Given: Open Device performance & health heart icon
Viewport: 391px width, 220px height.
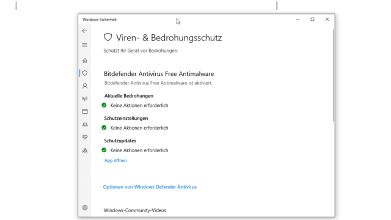Looking at the screenshot, I should coord(85,137).
